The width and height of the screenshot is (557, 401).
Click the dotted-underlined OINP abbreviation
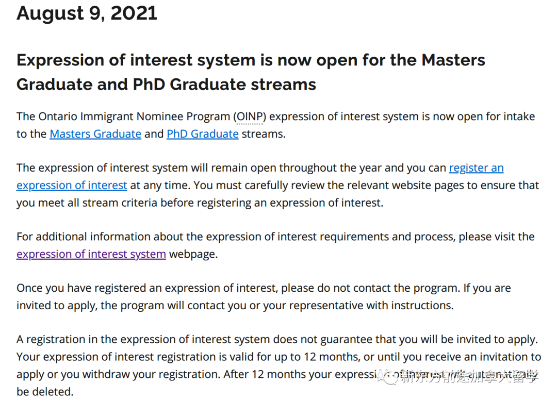click(250, 116)
